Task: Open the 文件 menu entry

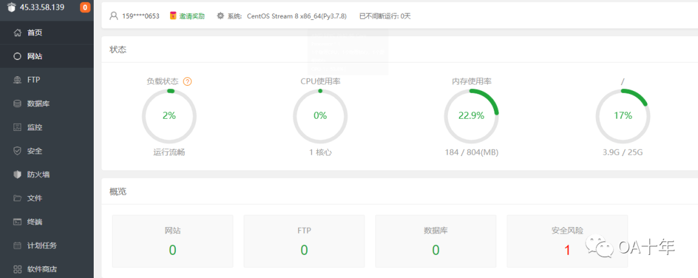Action: (x=47, y=198)
